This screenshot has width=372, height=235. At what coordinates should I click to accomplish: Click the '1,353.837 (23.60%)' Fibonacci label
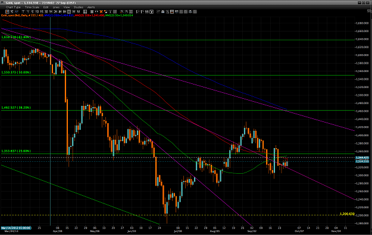coord(16,151)
